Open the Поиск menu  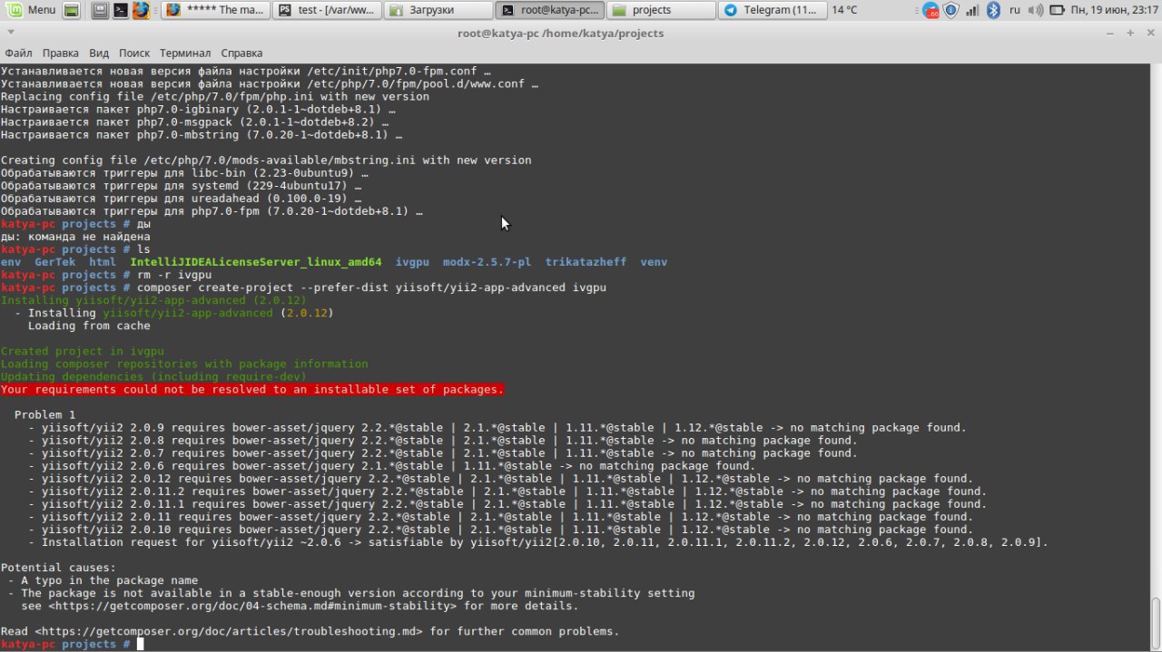(134, 54)
